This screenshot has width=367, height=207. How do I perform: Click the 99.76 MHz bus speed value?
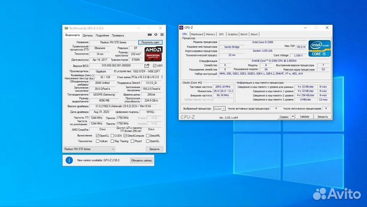pos(223,95)
